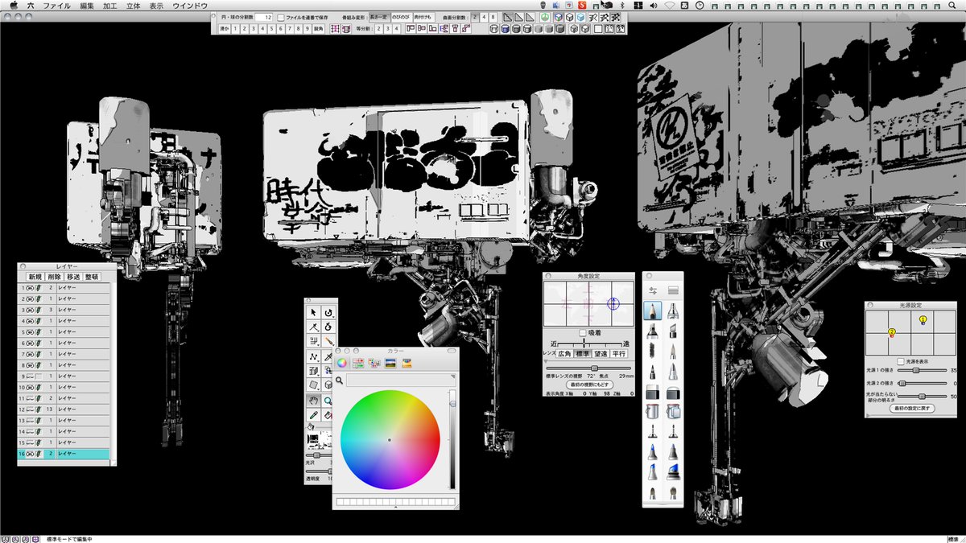Collapse the lens section triangle in angle panel

coord(546,361)
